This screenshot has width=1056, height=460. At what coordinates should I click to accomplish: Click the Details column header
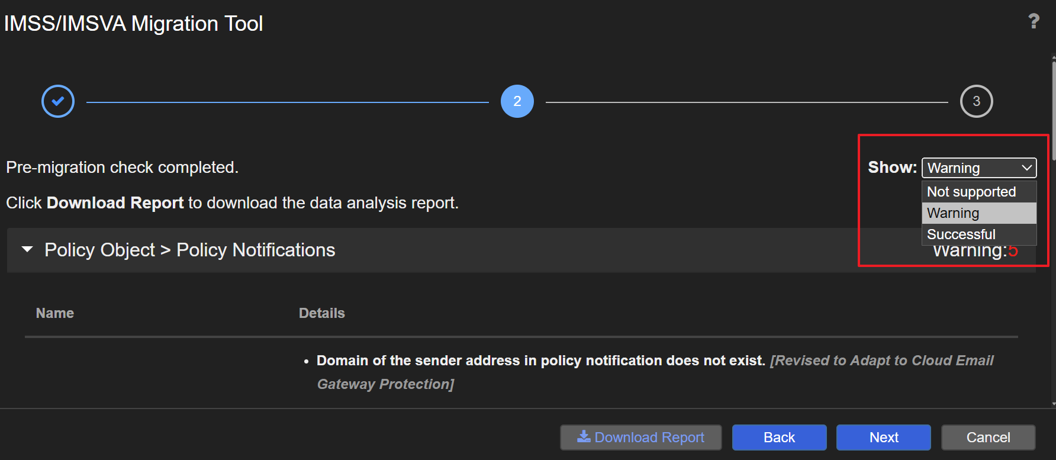pos(321,313)
